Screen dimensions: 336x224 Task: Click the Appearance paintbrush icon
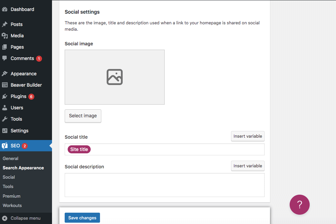[5, 74]
